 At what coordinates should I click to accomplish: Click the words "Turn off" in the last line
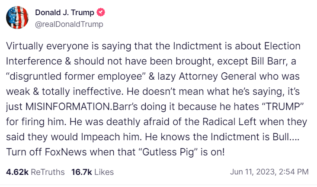tap(19, 152)
